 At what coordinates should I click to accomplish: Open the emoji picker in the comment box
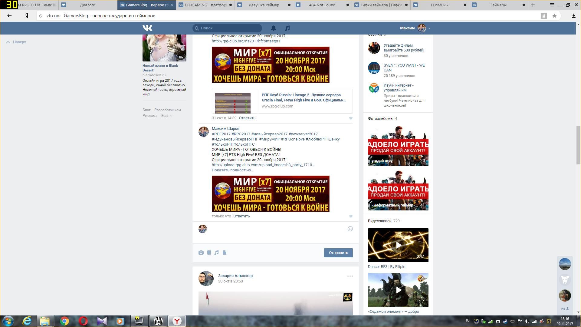tap(350, 229)
